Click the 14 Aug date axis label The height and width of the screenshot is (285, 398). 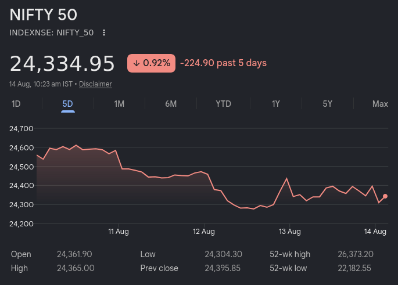click(x=375, y=232)
